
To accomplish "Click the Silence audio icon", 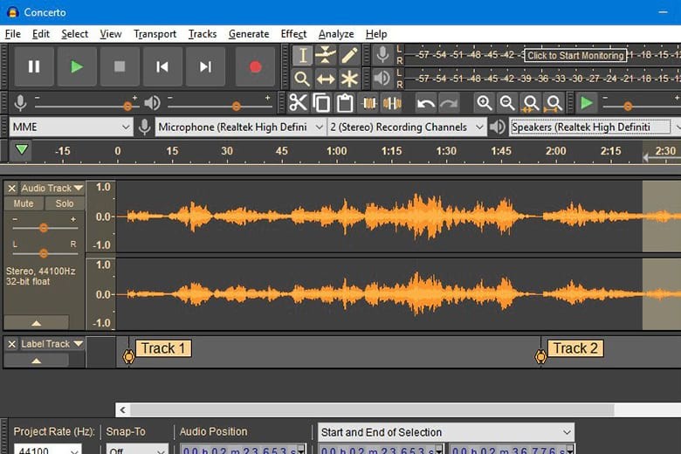I will pyautogui.click(x=392, y=103).
